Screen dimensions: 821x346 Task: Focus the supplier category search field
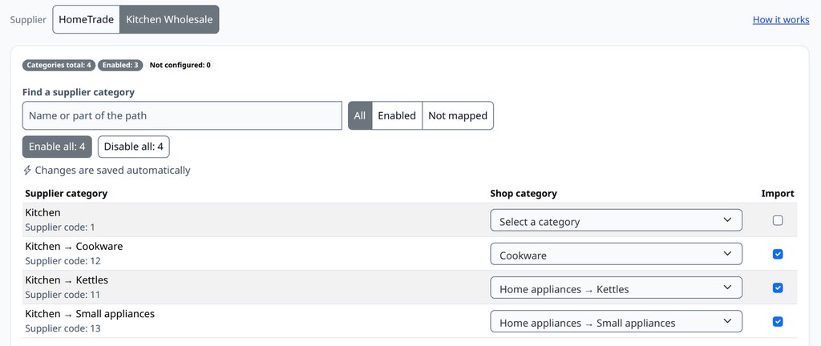pyautogui.click(x=182, y=115)
